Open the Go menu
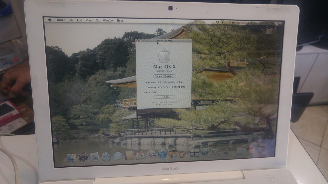 [x=98, y=20]
